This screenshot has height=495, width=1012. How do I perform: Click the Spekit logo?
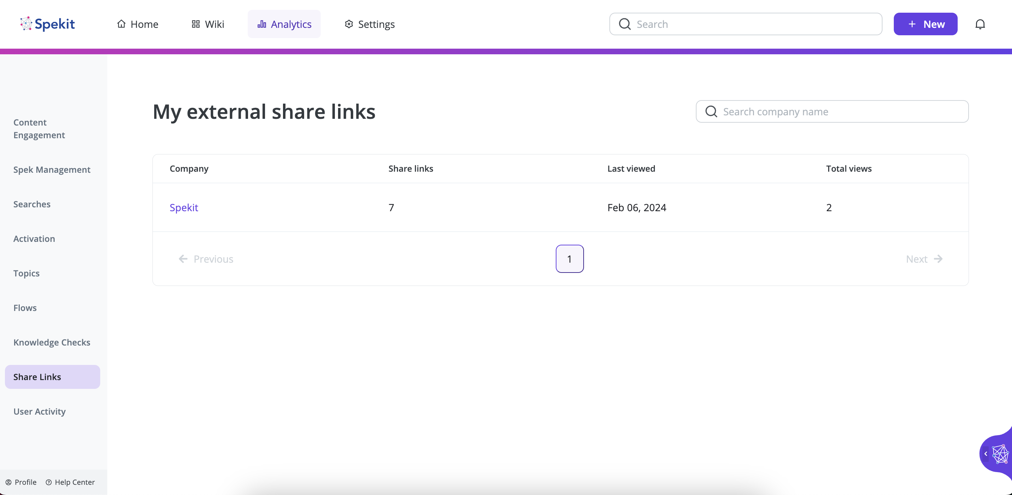point(48,24)
